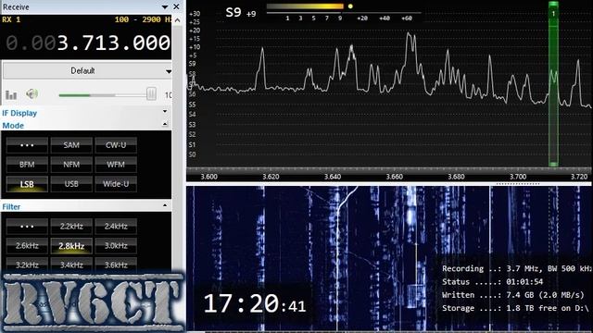This screenshot has height=333, width=593.
Task: Set filter to 2.6kHz
Action: coord(27,246)
